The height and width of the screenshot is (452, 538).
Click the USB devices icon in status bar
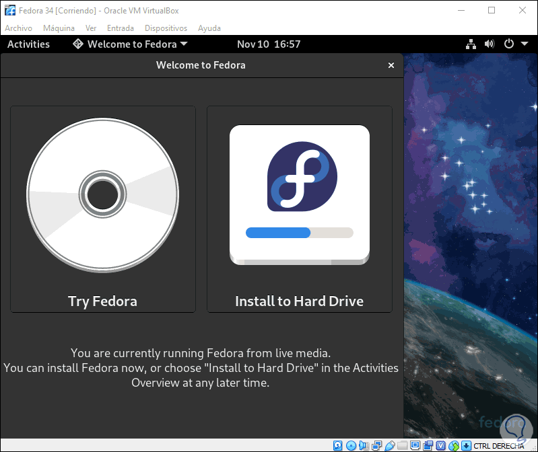pyautogui.click(x=390, y=445)
